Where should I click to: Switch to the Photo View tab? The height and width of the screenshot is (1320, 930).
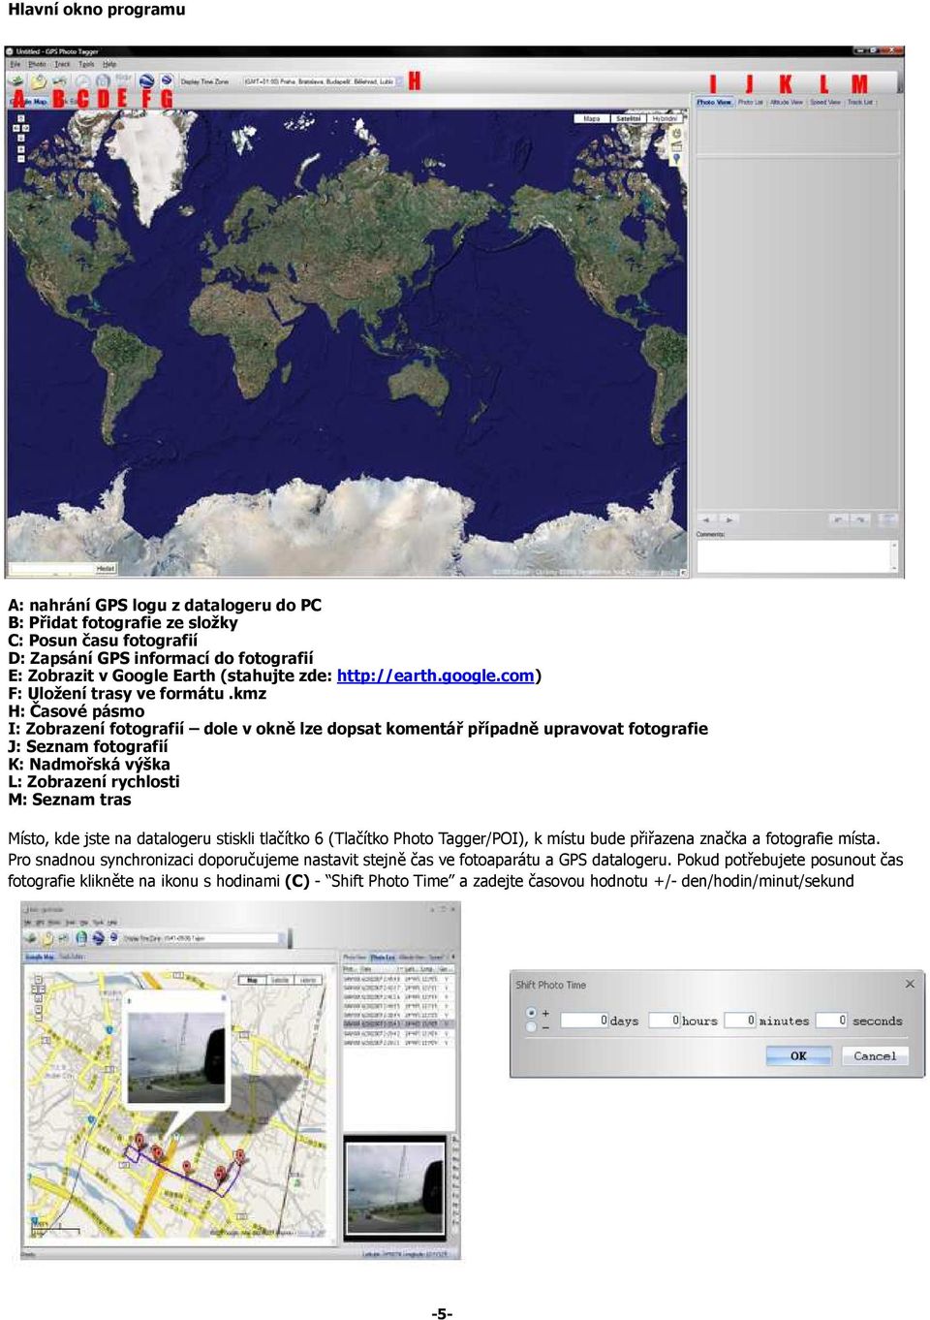(x=714, y=102)
